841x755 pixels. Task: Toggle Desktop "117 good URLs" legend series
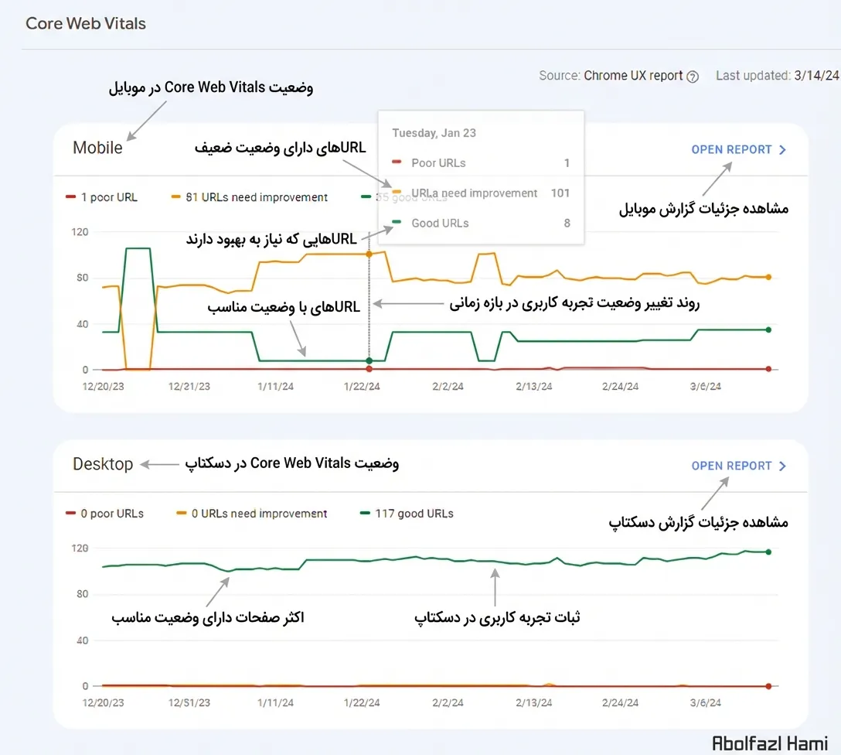(407, 514)
